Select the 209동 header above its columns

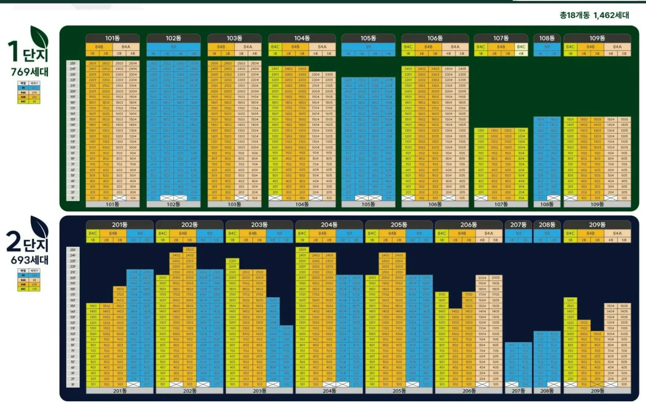597,225
